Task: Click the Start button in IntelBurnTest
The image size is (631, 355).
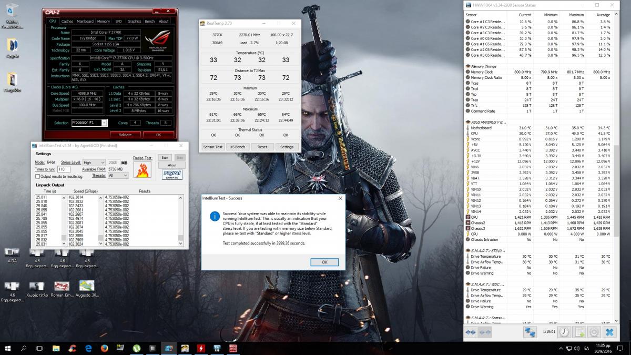Action: [x=165, y=157]
